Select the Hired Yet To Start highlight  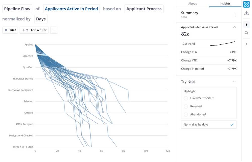pyautogui.click(x=186, y=98)
